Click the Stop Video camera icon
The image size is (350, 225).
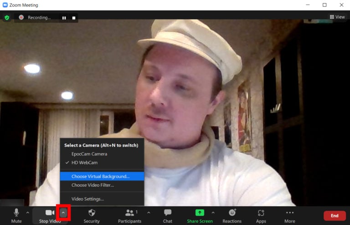pyautogui.click(x=50, y=213)
